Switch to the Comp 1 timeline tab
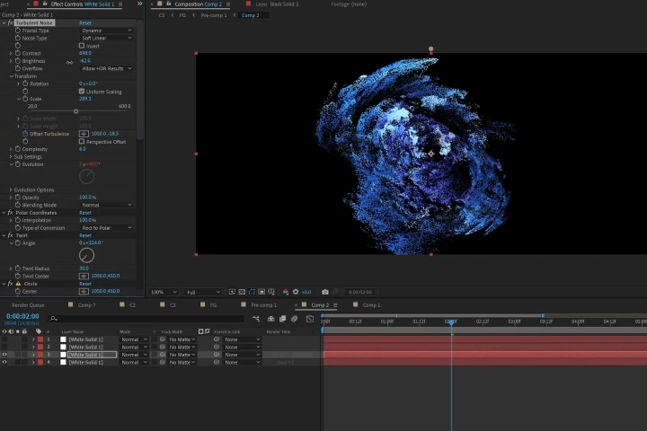Screen dimensions: 647x431 pyautogui.click(x=371, y=305)
